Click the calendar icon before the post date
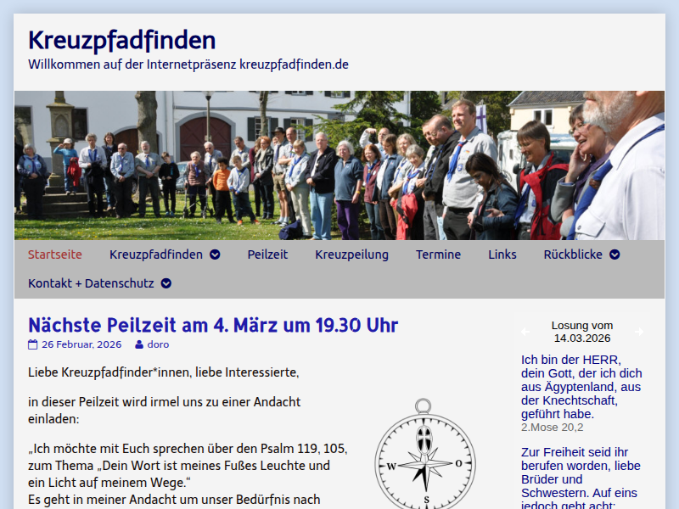 click(33, 345)
